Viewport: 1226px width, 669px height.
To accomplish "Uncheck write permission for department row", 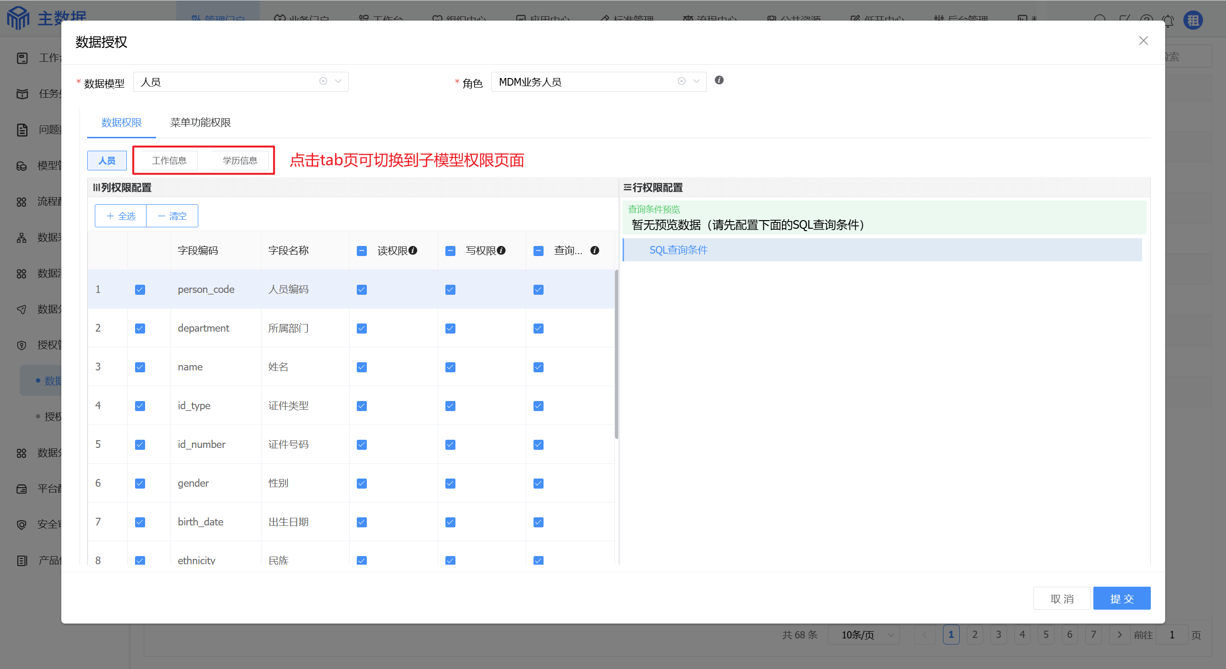I will [450, 328].
